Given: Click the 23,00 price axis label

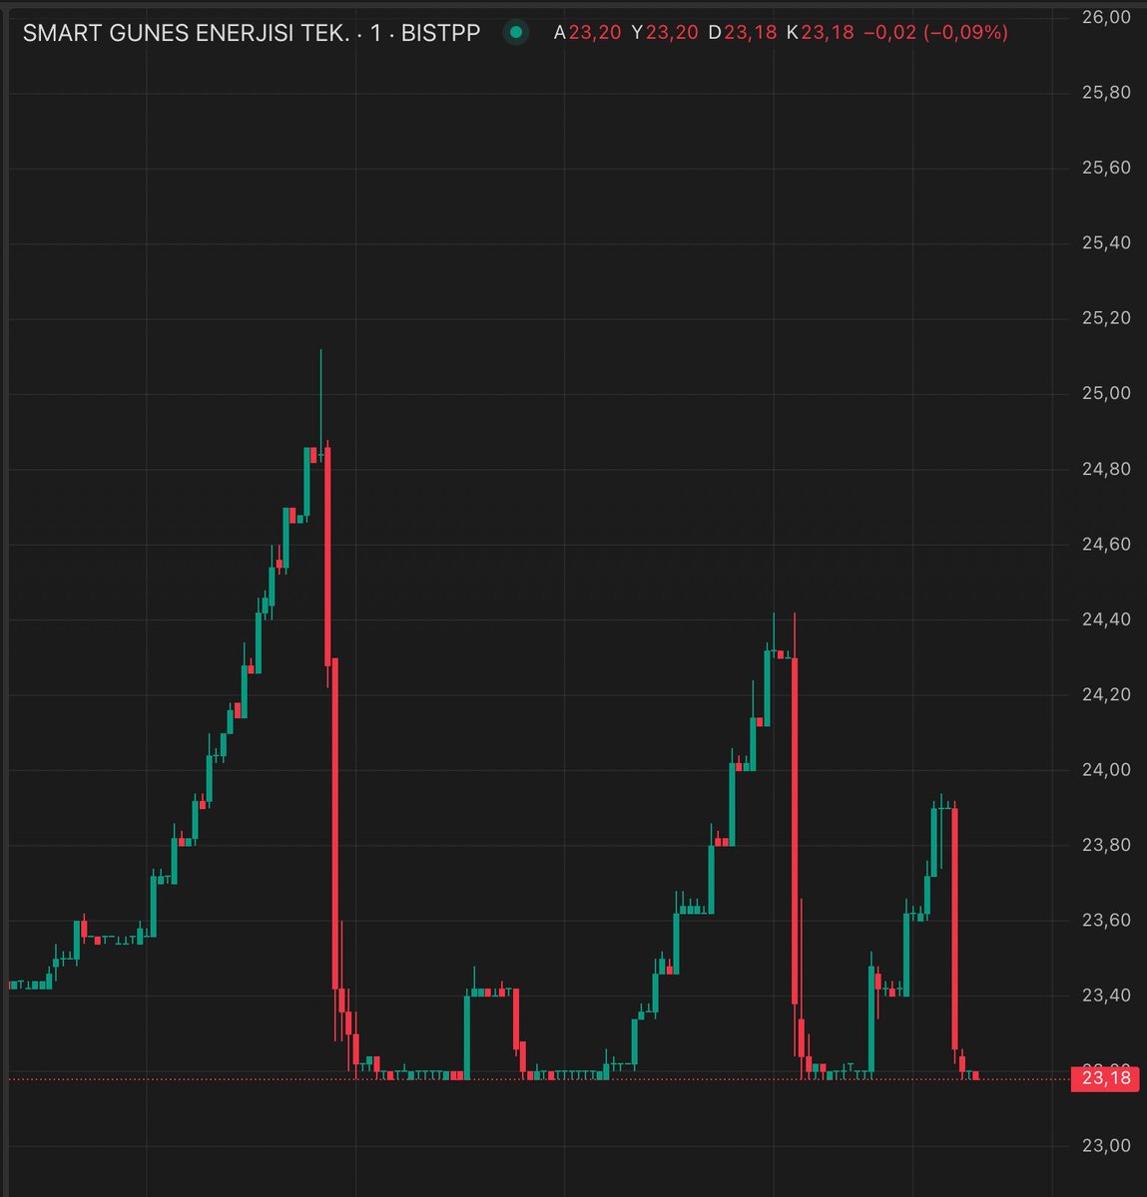Looking at the screenshot, I should click(1106, 1146).
